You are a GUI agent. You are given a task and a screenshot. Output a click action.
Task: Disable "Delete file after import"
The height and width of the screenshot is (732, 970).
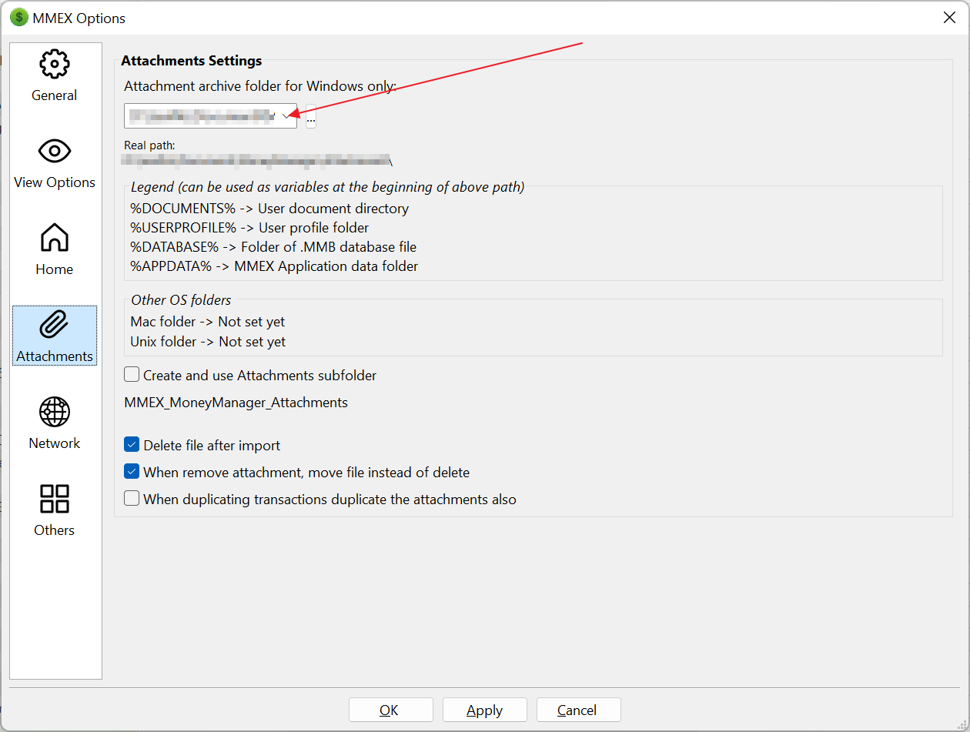coord(132,444)
